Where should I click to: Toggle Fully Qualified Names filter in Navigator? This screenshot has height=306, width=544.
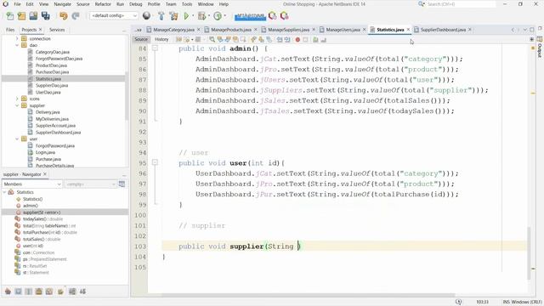(x=60, y=292)
